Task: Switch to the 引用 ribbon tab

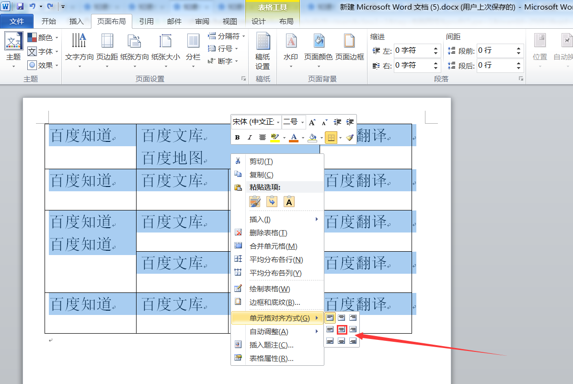Action: 146,22
